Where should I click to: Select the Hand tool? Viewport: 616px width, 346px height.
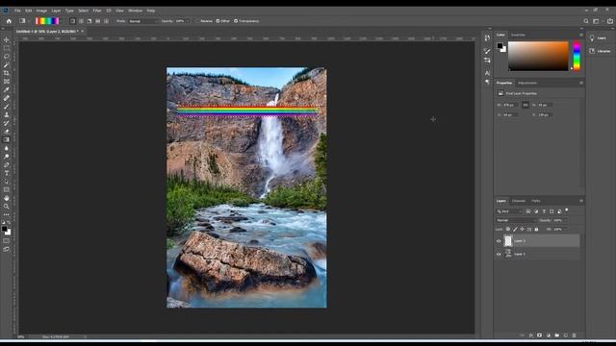pyautogui.click(x=7, y=198)
